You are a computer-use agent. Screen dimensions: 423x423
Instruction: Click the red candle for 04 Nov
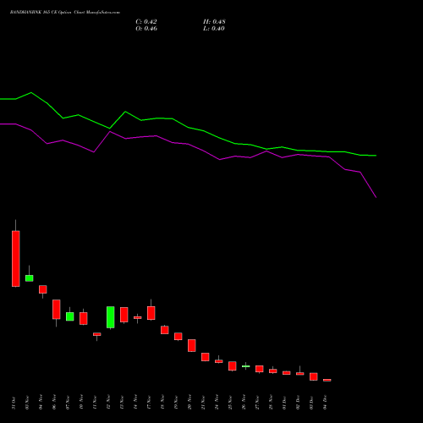[43, 289]
